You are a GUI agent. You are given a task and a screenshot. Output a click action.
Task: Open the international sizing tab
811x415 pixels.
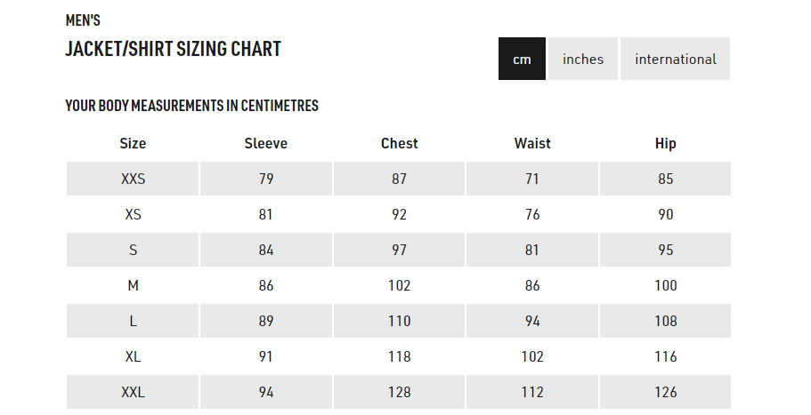[675, 60]
